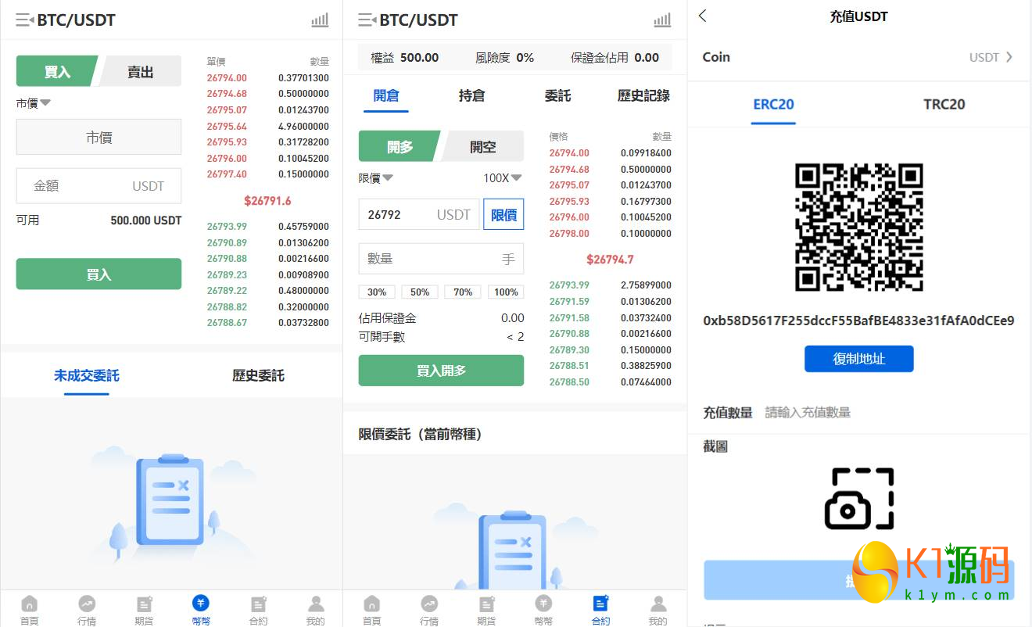Switch to the 開空 open-short toggle
This screenshot has height=627, width=1032.
pyautogui.click(x=483, y=146)
